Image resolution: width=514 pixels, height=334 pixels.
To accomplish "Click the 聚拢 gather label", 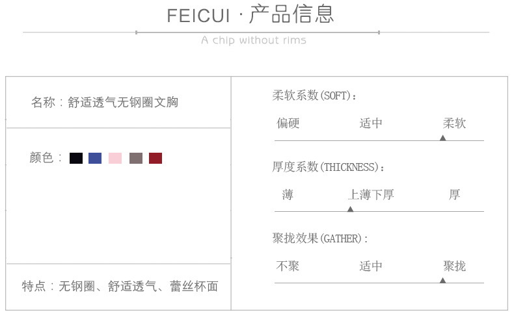I will click(x=454, y=266).
